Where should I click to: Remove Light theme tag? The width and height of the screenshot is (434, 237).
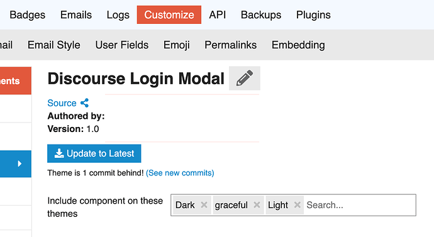click(298, 205)
